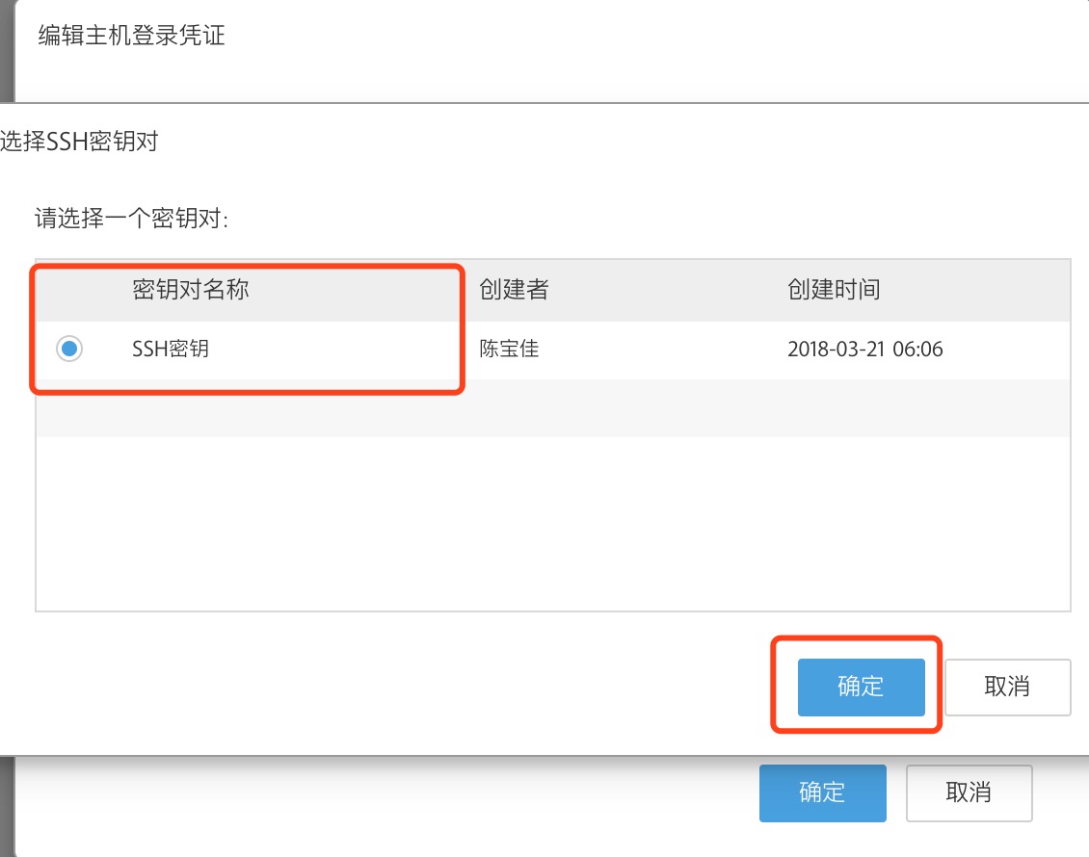Click the 密钥对名称 column header
1089x857 pixels.
click(191, 290)
